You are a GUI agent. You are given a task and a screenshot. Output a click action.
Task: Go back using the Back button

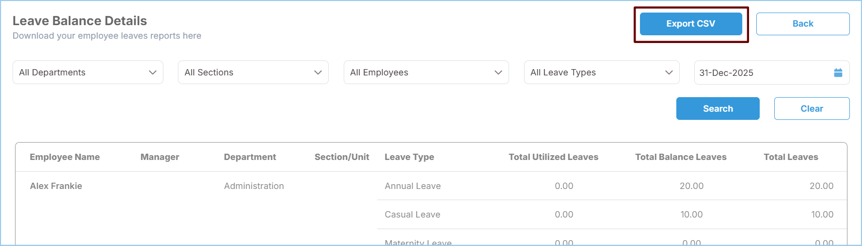802,24
